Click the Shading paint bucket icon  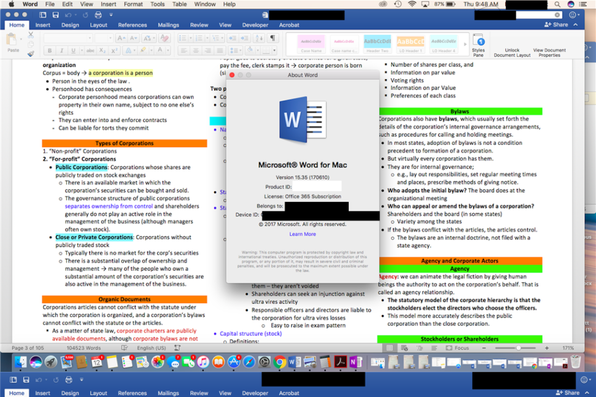pyautogui.click(x=250, y=50)
